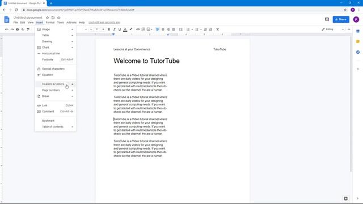Set left text alignment
Screen dimensions: 363x204
[158, 29]
